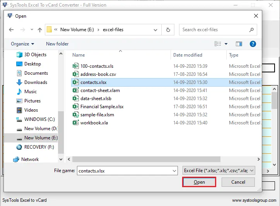Click the Open button
Image resolution: width=280 pixels, height=206 pixels.
199,182
